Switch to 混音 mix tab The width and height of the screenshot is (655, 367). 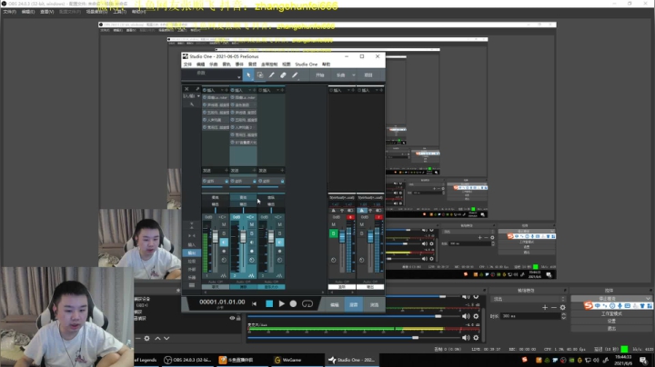click(353, 305)
